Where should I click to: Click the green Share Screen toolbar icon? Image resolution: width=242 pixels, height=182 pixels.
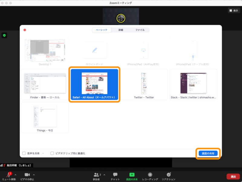[x=132, y=175]
